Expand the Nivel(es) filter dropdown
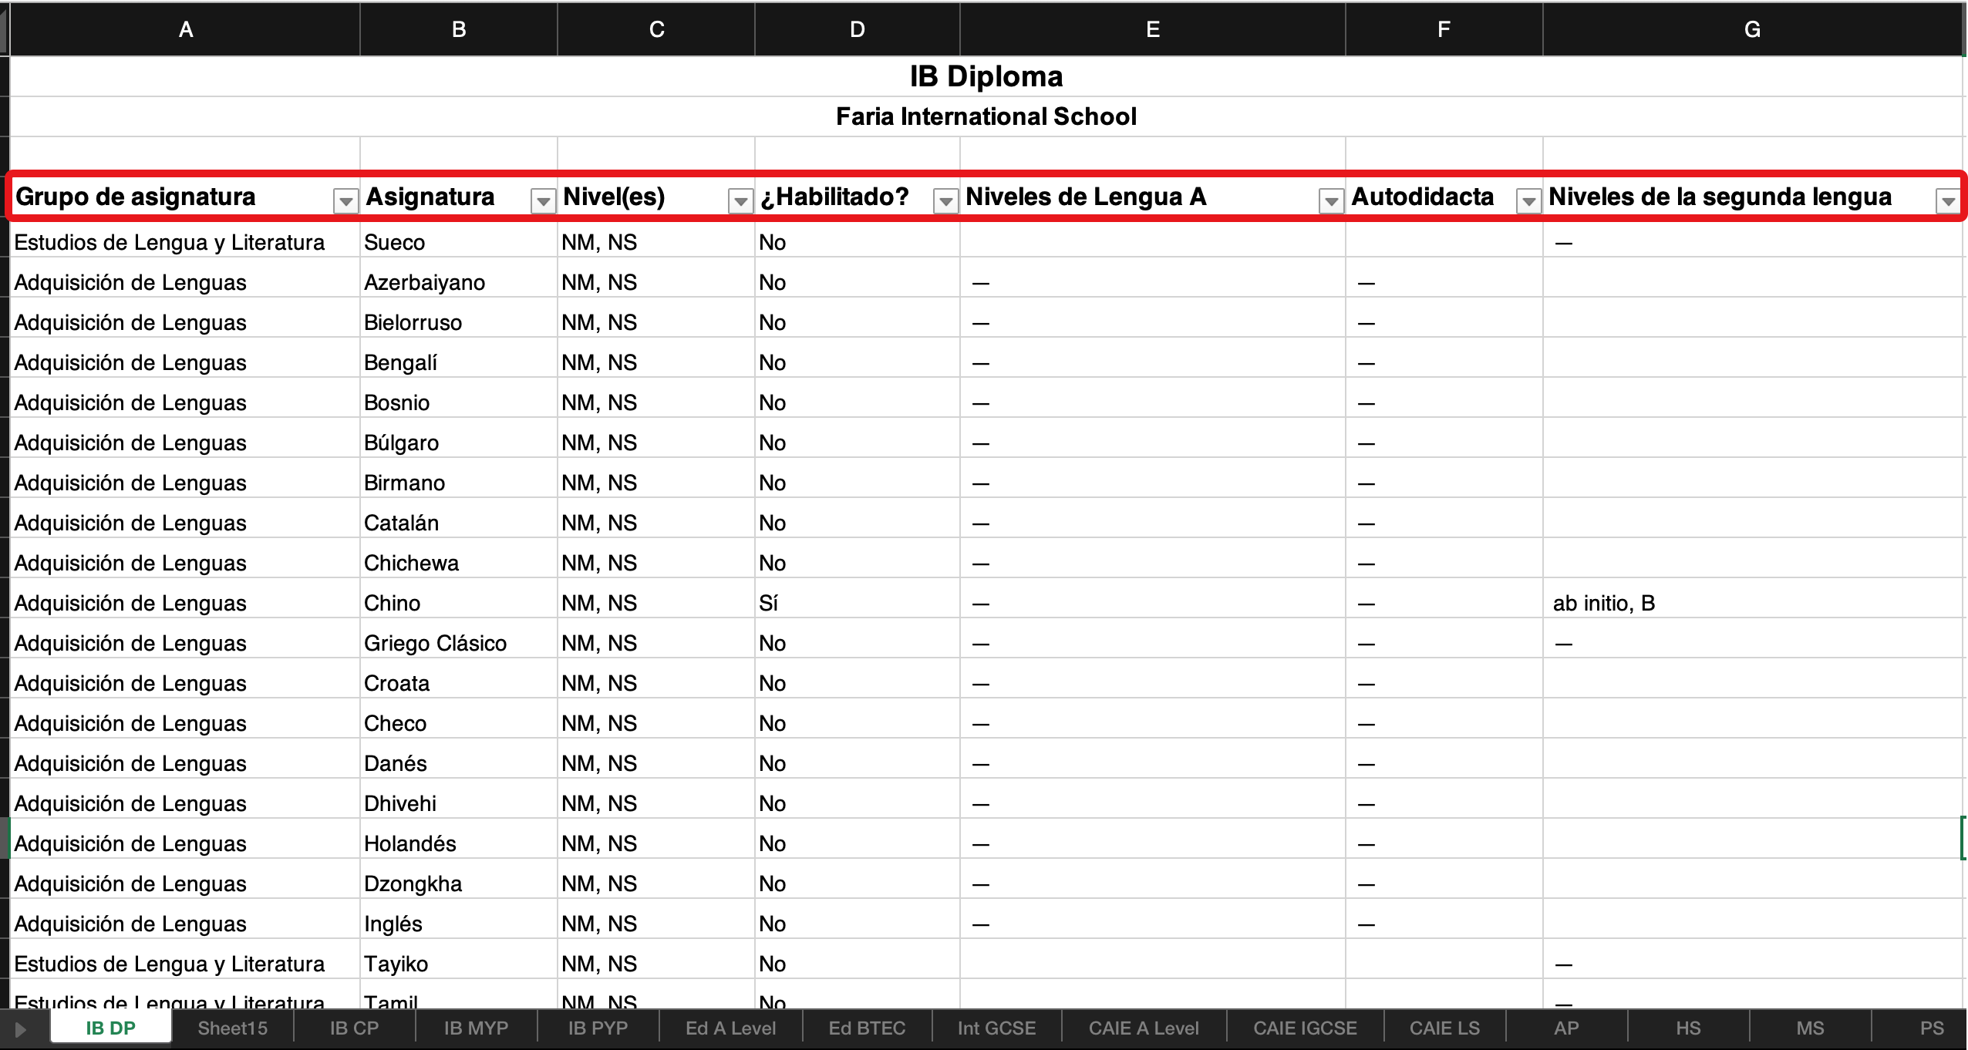This screenshot has width=1968, height=1050. [x=740, y=201]
